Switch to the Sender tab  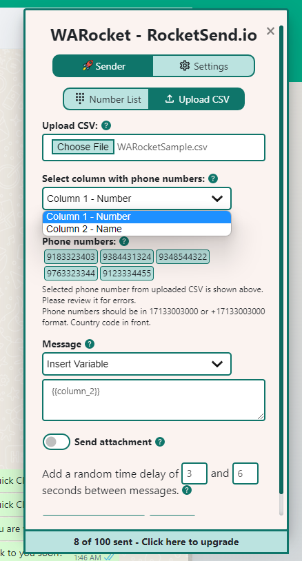point(103,66)
